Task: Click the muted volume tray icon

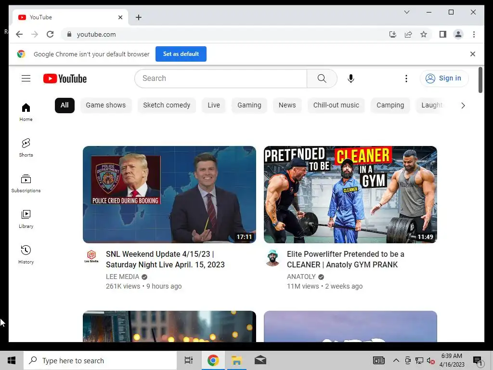Action: coord(431,360)
